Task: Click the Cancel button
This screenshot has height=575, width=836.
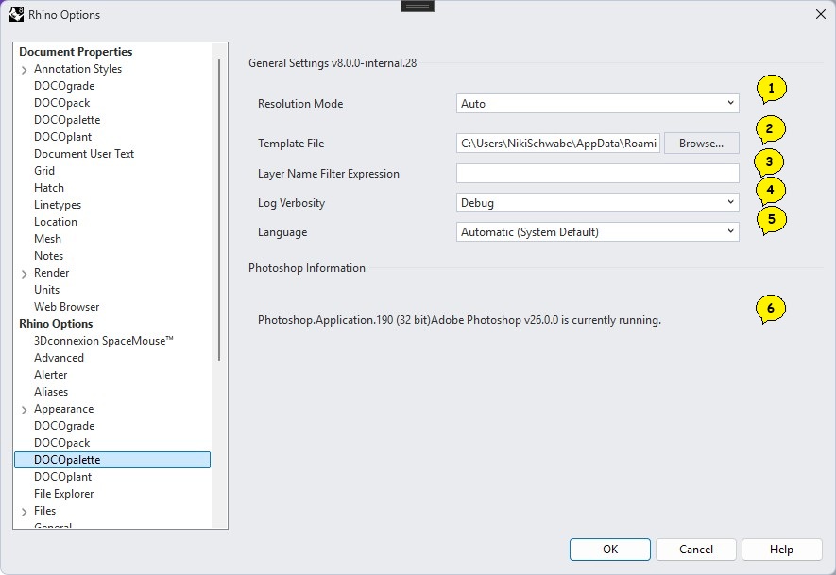Action: 696,550
